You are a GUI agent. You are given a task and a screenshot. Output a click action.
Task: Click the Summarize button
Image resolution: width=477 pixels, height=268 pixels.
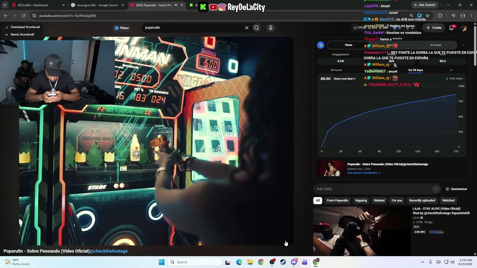456,189
